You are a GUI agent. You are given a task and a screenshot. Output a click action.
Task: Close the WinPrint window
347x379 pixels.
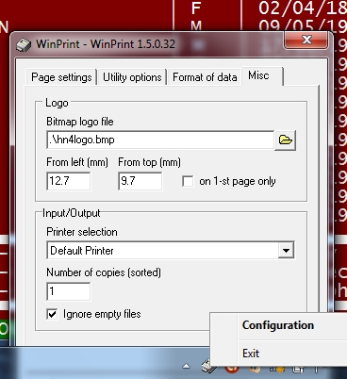pos(306,40)
